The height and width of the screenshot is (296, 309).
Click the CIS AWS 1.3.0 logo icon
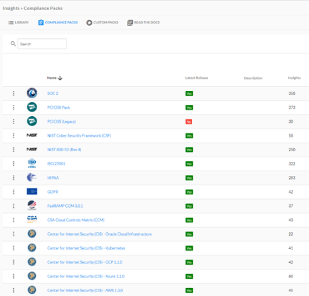point(32,290)
